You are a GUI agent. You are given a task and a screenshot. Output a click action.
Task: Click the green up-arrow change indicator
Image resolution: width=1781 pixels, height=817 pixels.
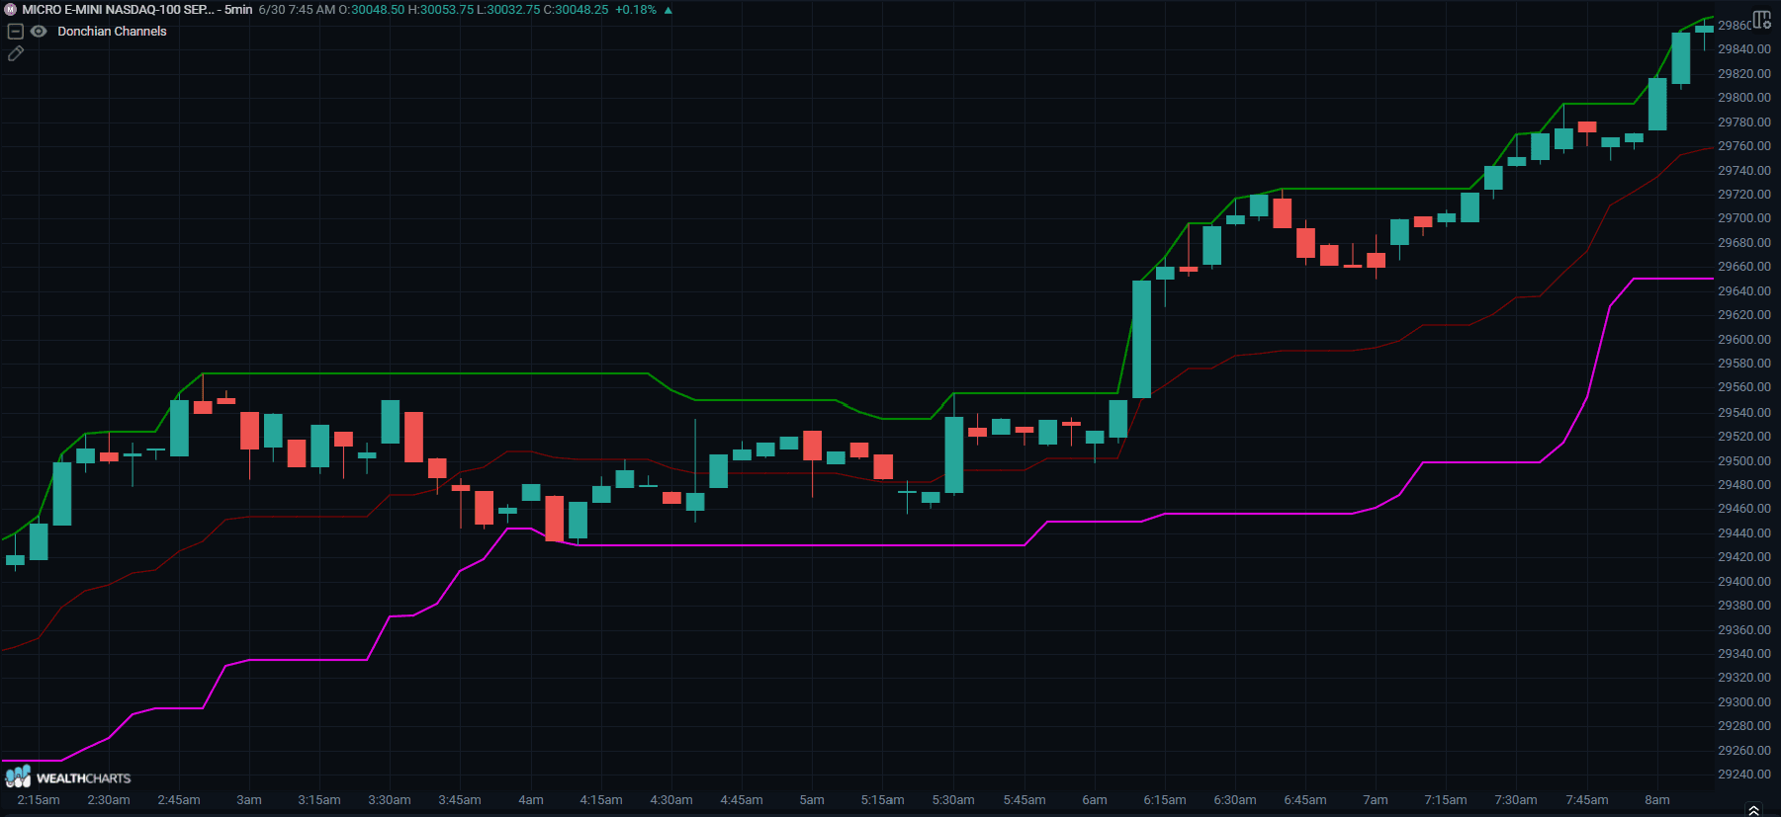pyautogui.click(x=668, y=10)
